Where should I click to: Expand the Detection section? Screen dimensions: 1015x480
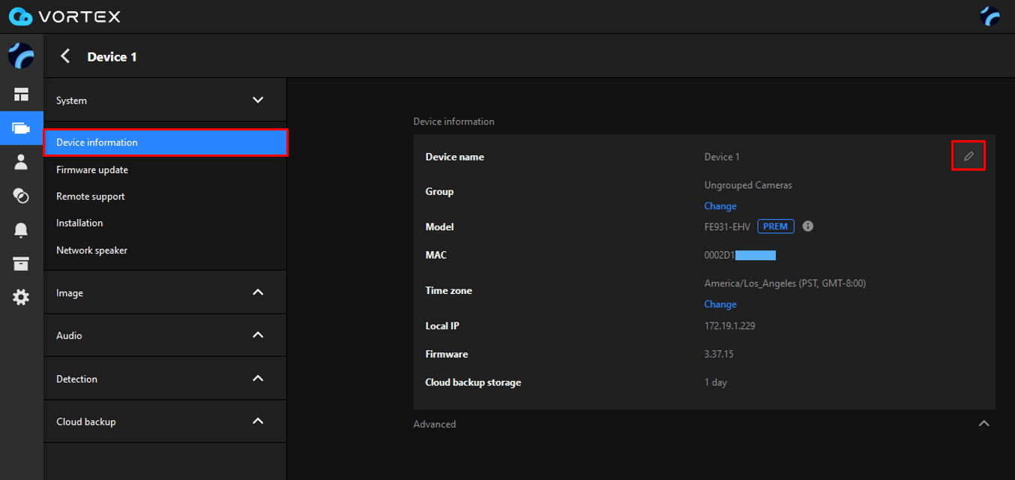coord(258,379)
